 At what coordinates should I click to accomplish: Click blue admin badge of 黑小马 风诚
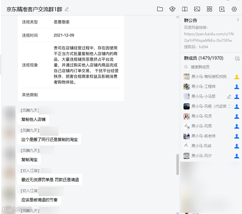[x=237, y=146]
